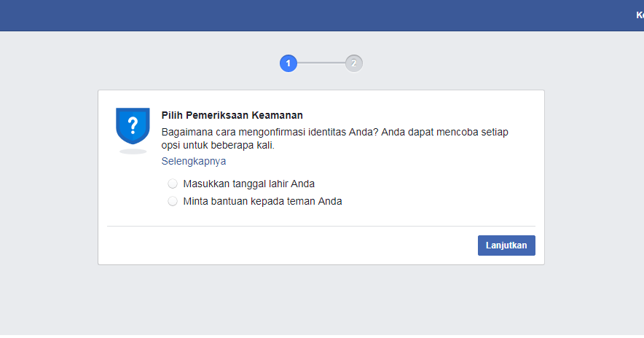Click the horizontal divider above Lanjutkan
644x338 pixels.
(321, 226)
